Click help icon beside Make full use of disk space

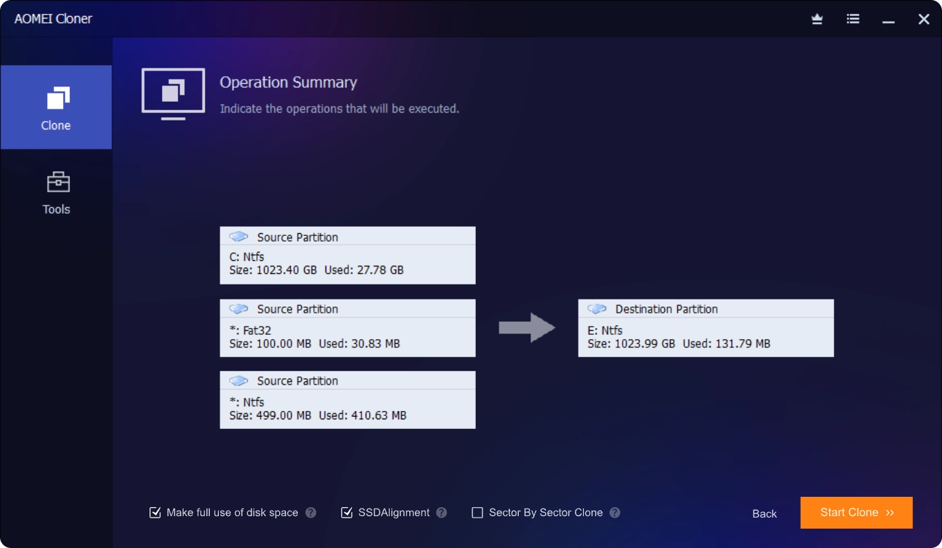coord(311,513)
